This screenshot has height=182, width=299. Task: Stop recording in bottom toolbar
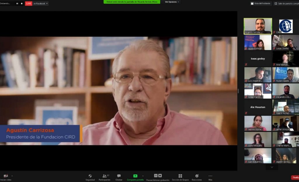click(160, 176)
